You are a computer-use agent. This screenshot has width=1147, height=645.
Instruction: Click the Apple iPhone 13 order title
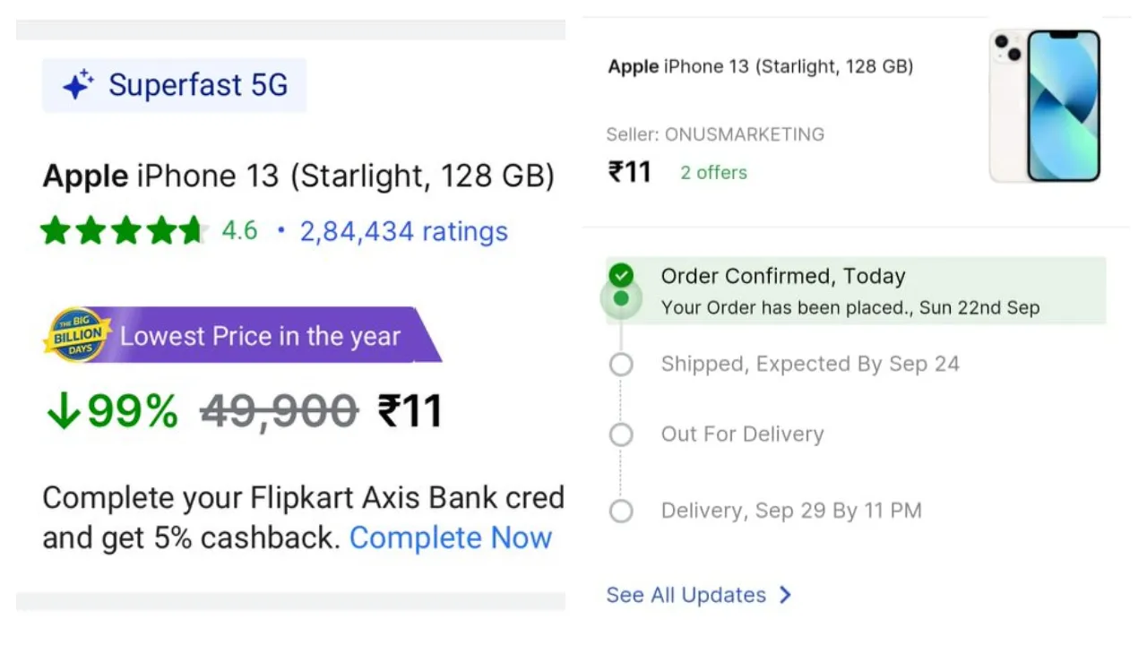pyautogui.click(x=761, y=66)
